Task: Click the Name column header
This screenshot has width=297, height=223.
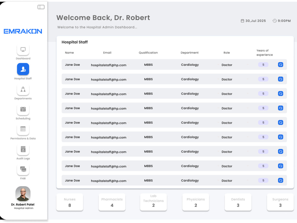Action: tap(69, 53)
